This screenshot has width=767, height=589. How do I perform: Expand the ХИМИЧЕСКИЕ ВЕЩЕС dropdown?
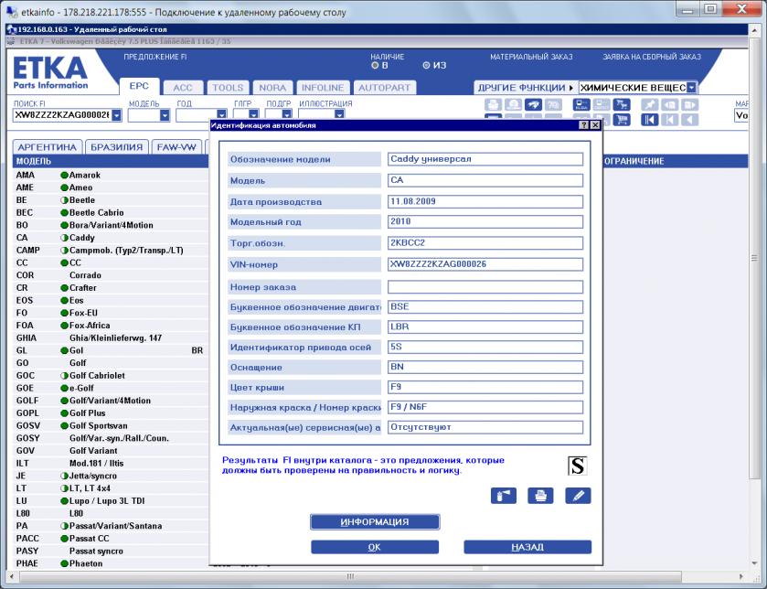pos(691,88)
